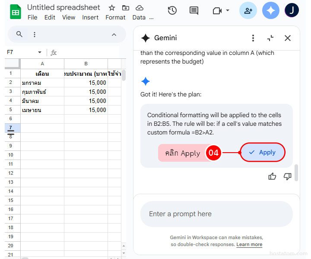Open the Learn more link
The height and width of the screenshot is (259, 311).
point(249,244)
